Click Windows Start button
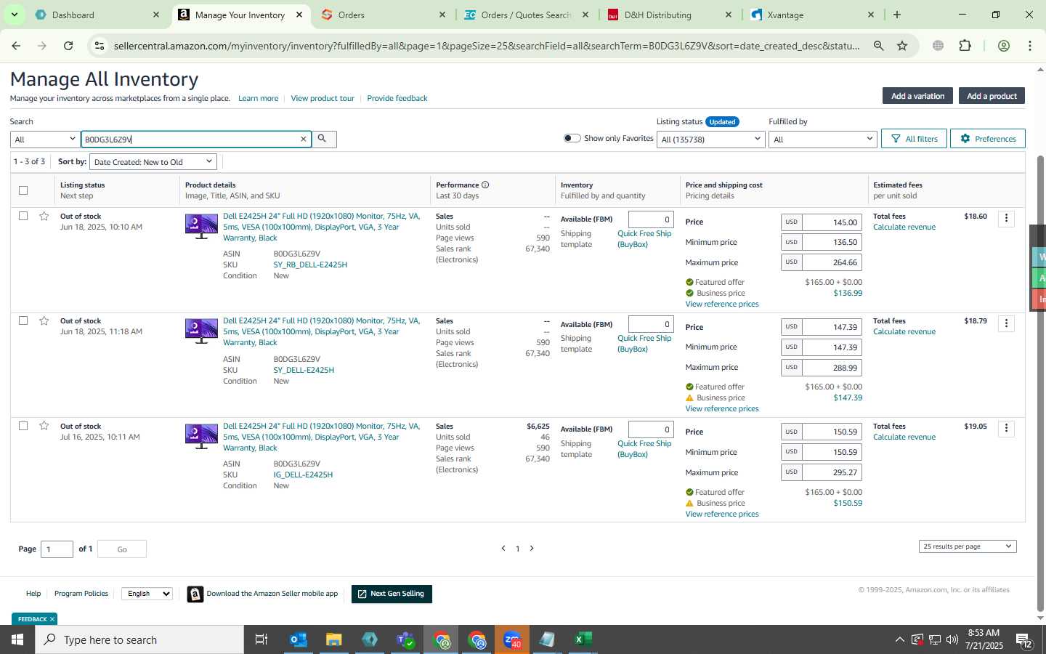 point(17,639)
